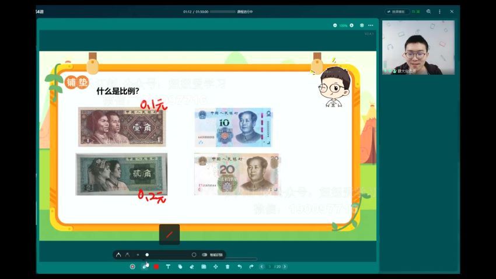Click the green layout indicator icons
Screen dimensions: 496x279
[x=415, y=12]
